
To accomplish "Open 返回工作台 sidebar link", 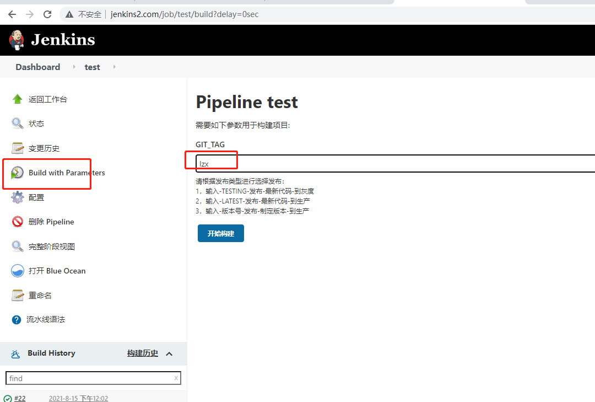I will coord(48,100).
